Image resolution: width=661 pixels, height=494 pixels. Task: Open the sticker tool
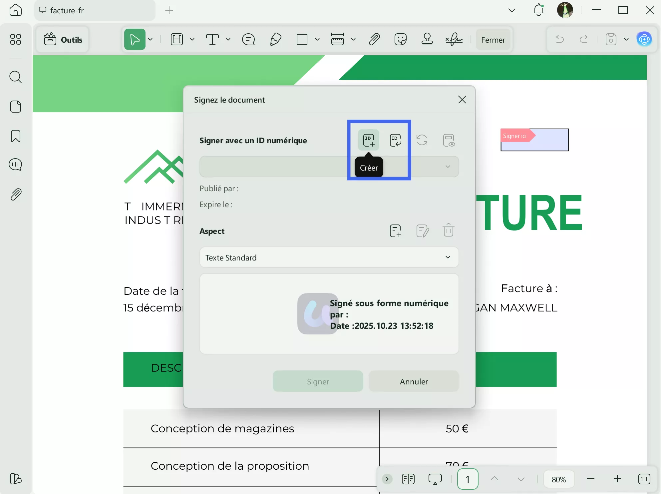(400, 39)
